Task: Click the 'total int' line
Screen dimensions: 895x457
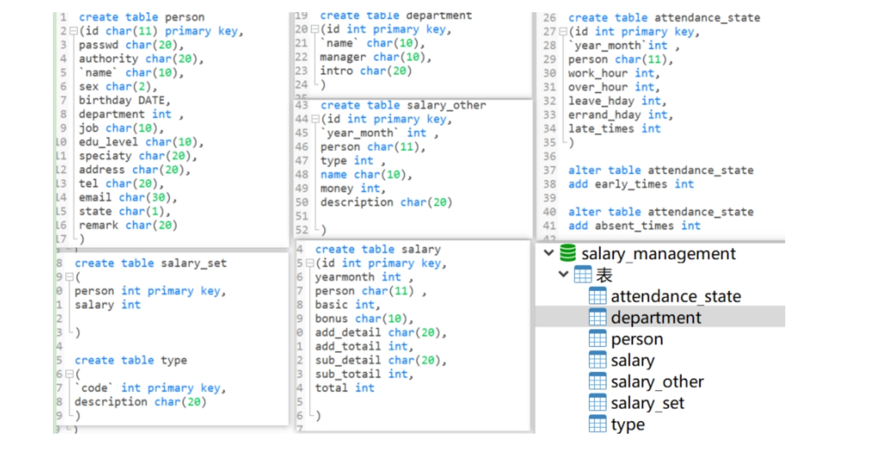Action: (345, 388)
